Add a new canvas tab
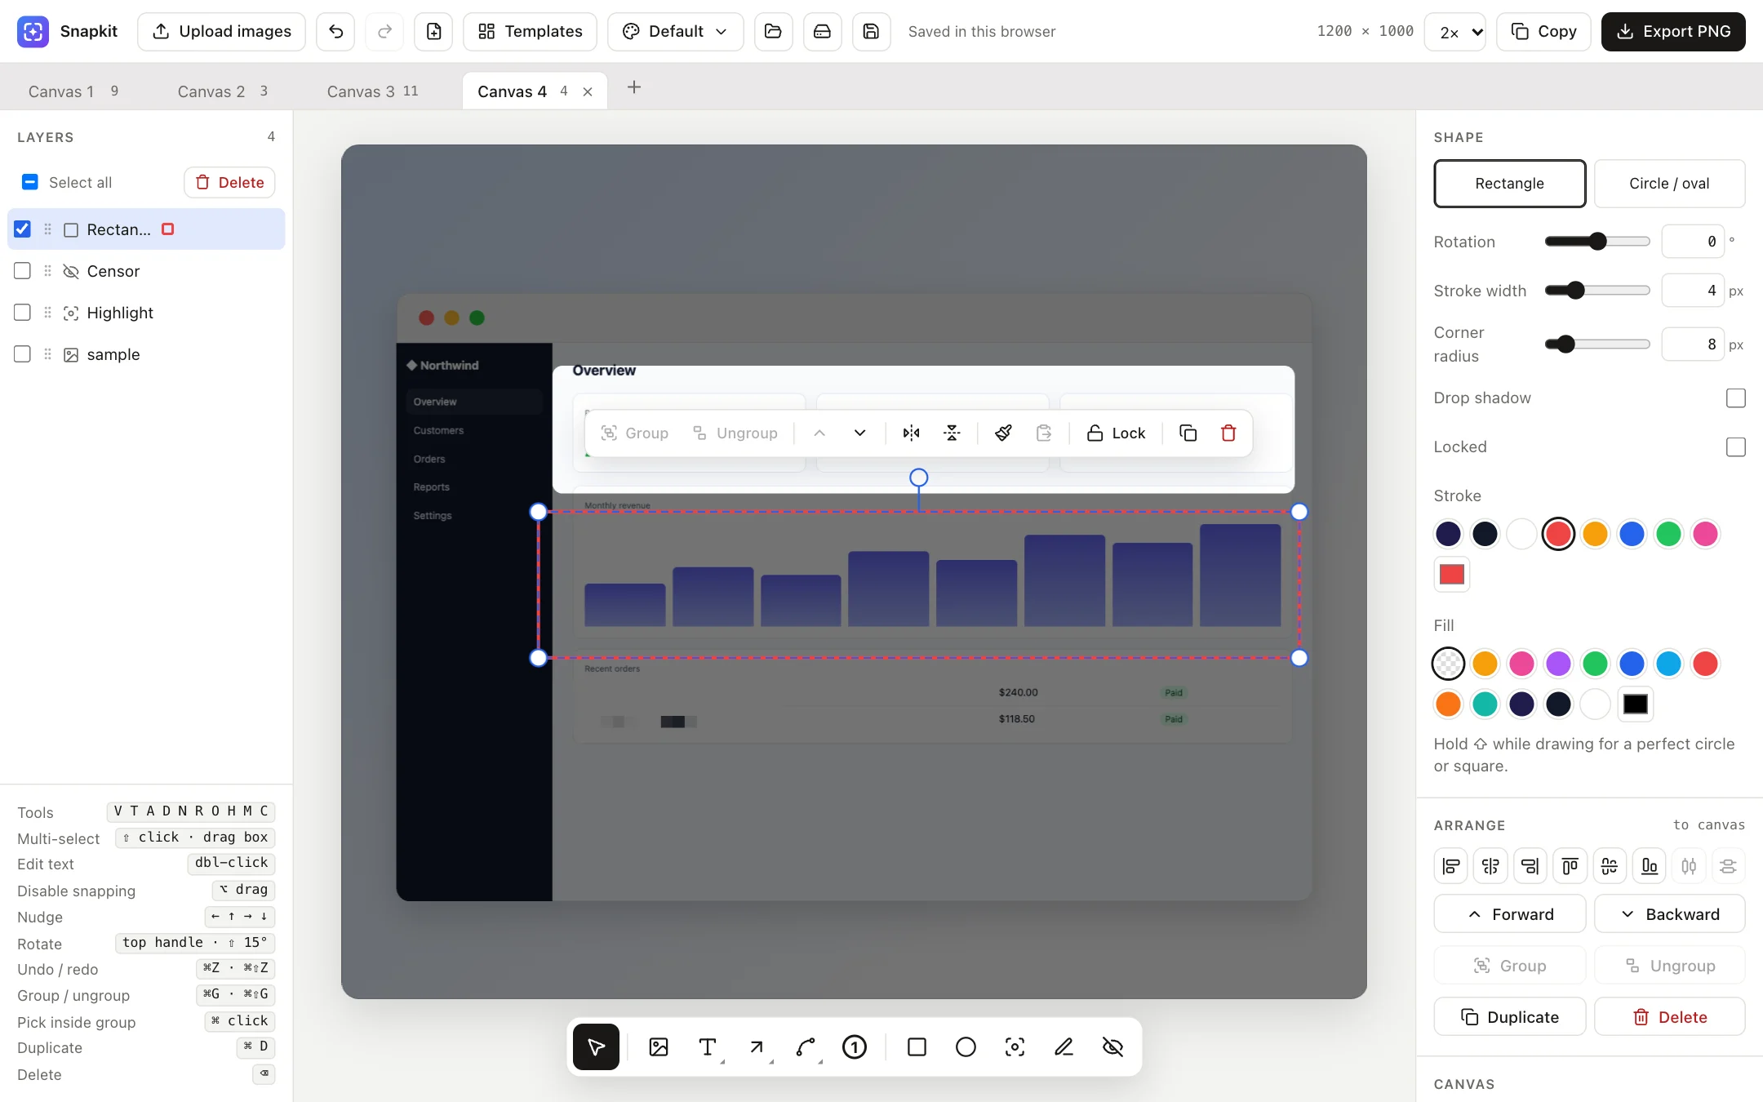Screen dimensions: 1763x1102 (x=634, y=87)
